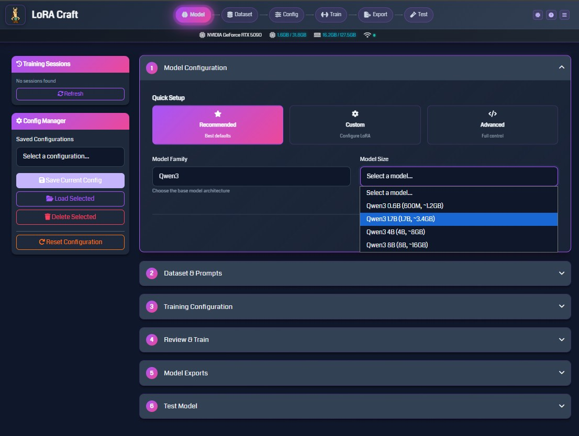The height and width of the screenshot is (436, 579).
Task: Switch to the Train step tab
Action: 331,15
